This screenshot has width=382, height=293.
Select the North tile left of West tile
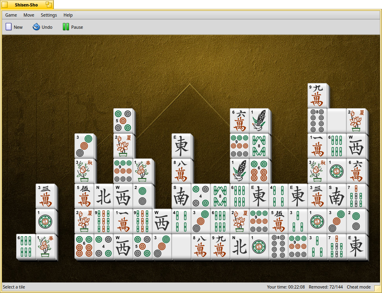click(104, 196)
